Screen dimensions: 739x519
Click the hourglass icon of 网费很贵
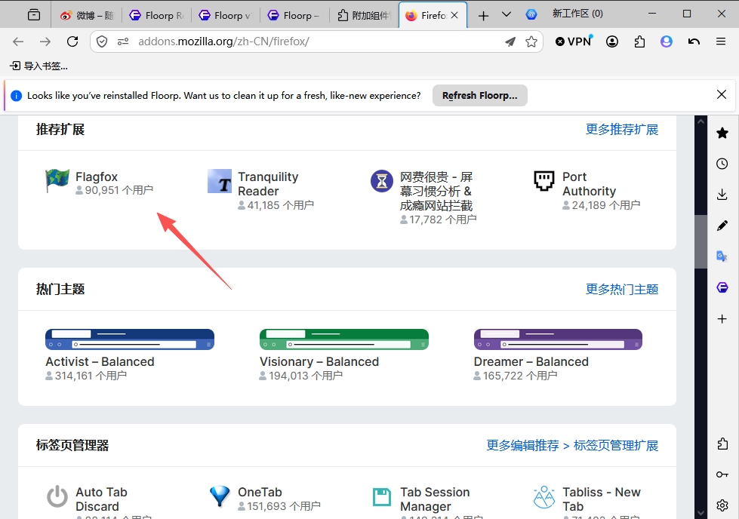point(382,181)
